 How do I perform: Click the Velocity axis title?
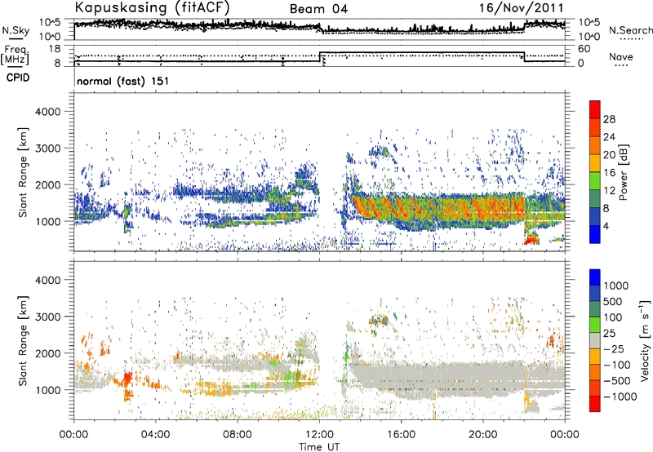point(645,340)
